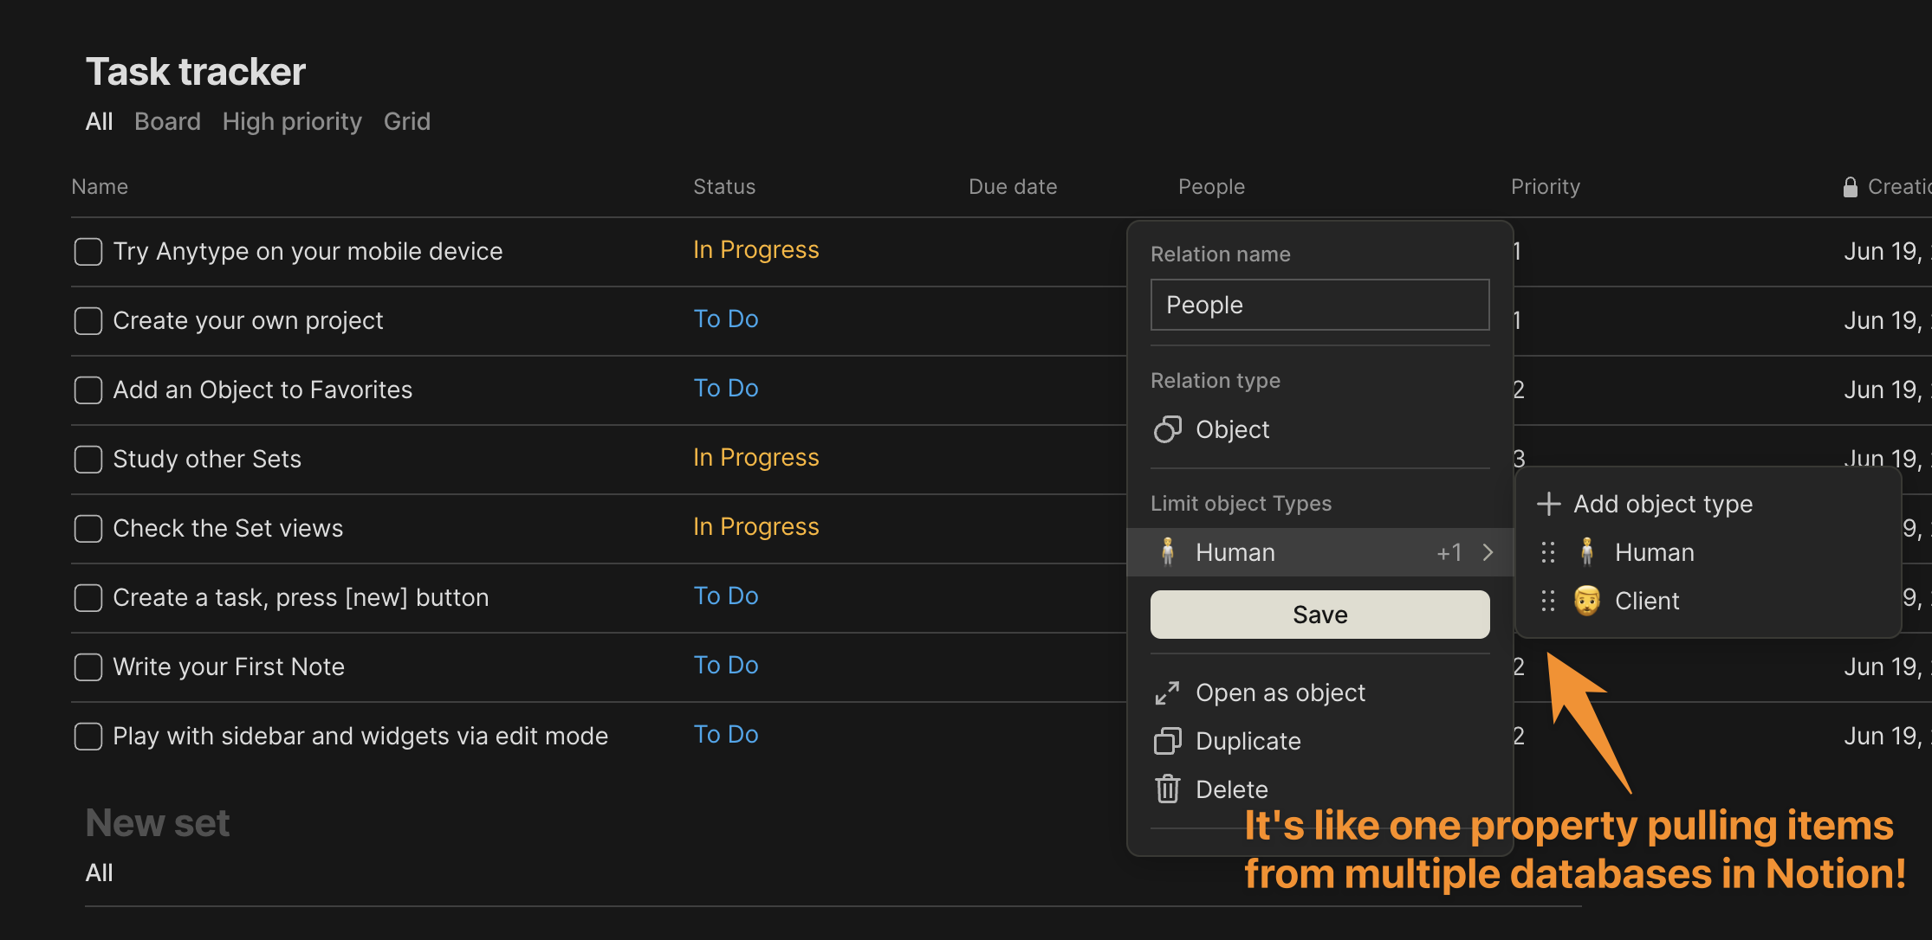Screen dimensions: 1932x940
Task: Open the To Do status of Create your own project
Action: click(x=725, y=319)
